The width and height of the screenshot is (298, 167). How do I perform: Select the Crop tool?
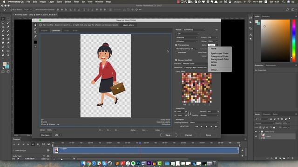click(3, 27)
